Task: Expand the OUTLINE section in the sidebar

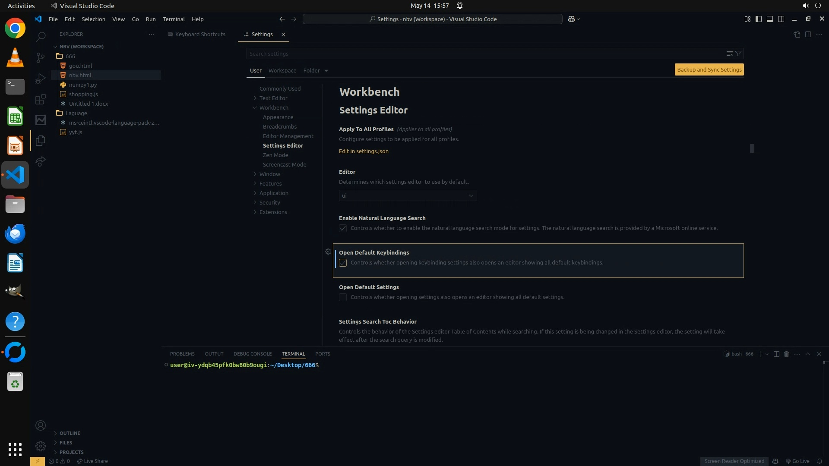Action: tap(70, 433)
